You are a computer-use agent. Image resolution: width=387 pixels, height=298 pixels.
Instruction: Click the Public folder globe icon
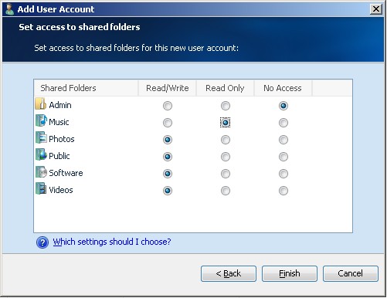41,154
